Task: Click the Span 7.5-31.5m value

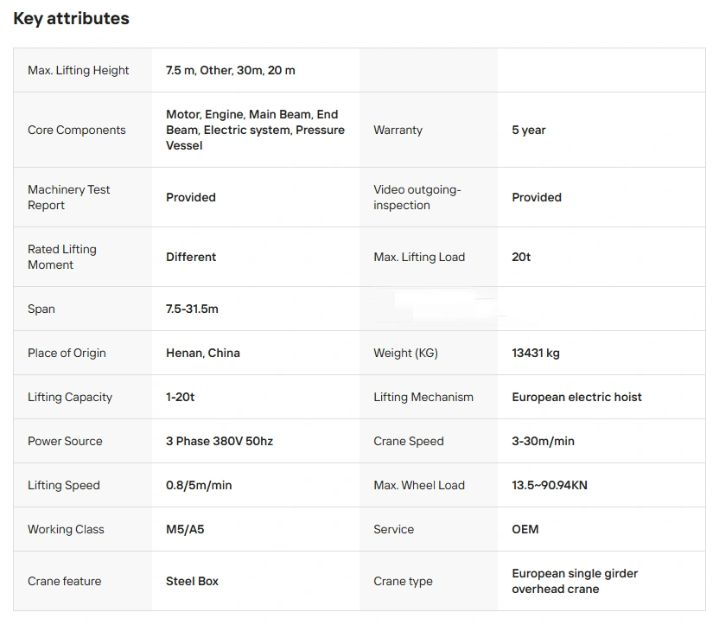Action: pos(192,309)
